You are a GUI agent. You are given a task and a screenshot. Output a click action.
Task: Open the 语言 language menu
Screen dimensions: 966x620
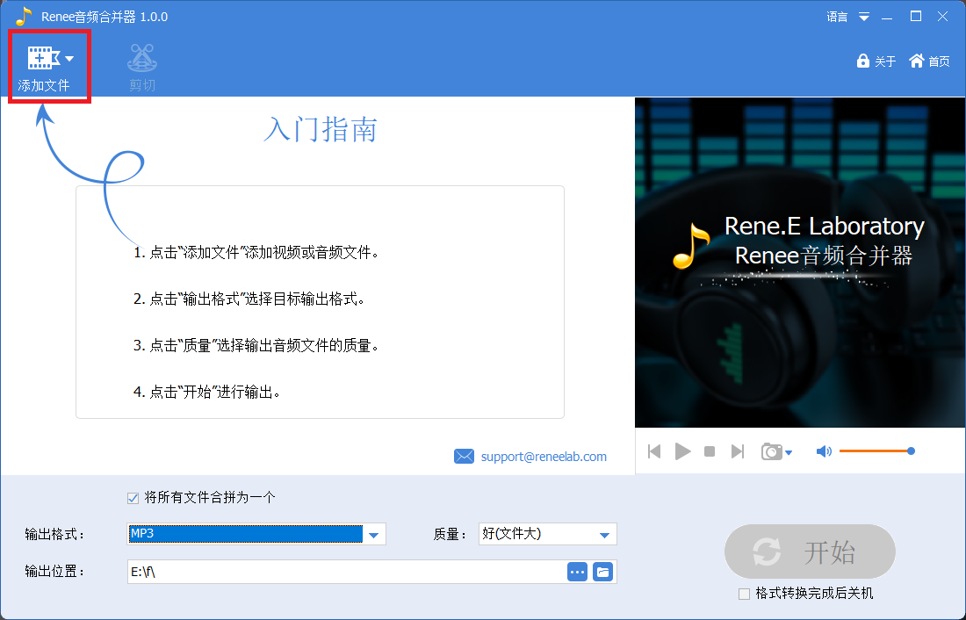tap(847, 17)
